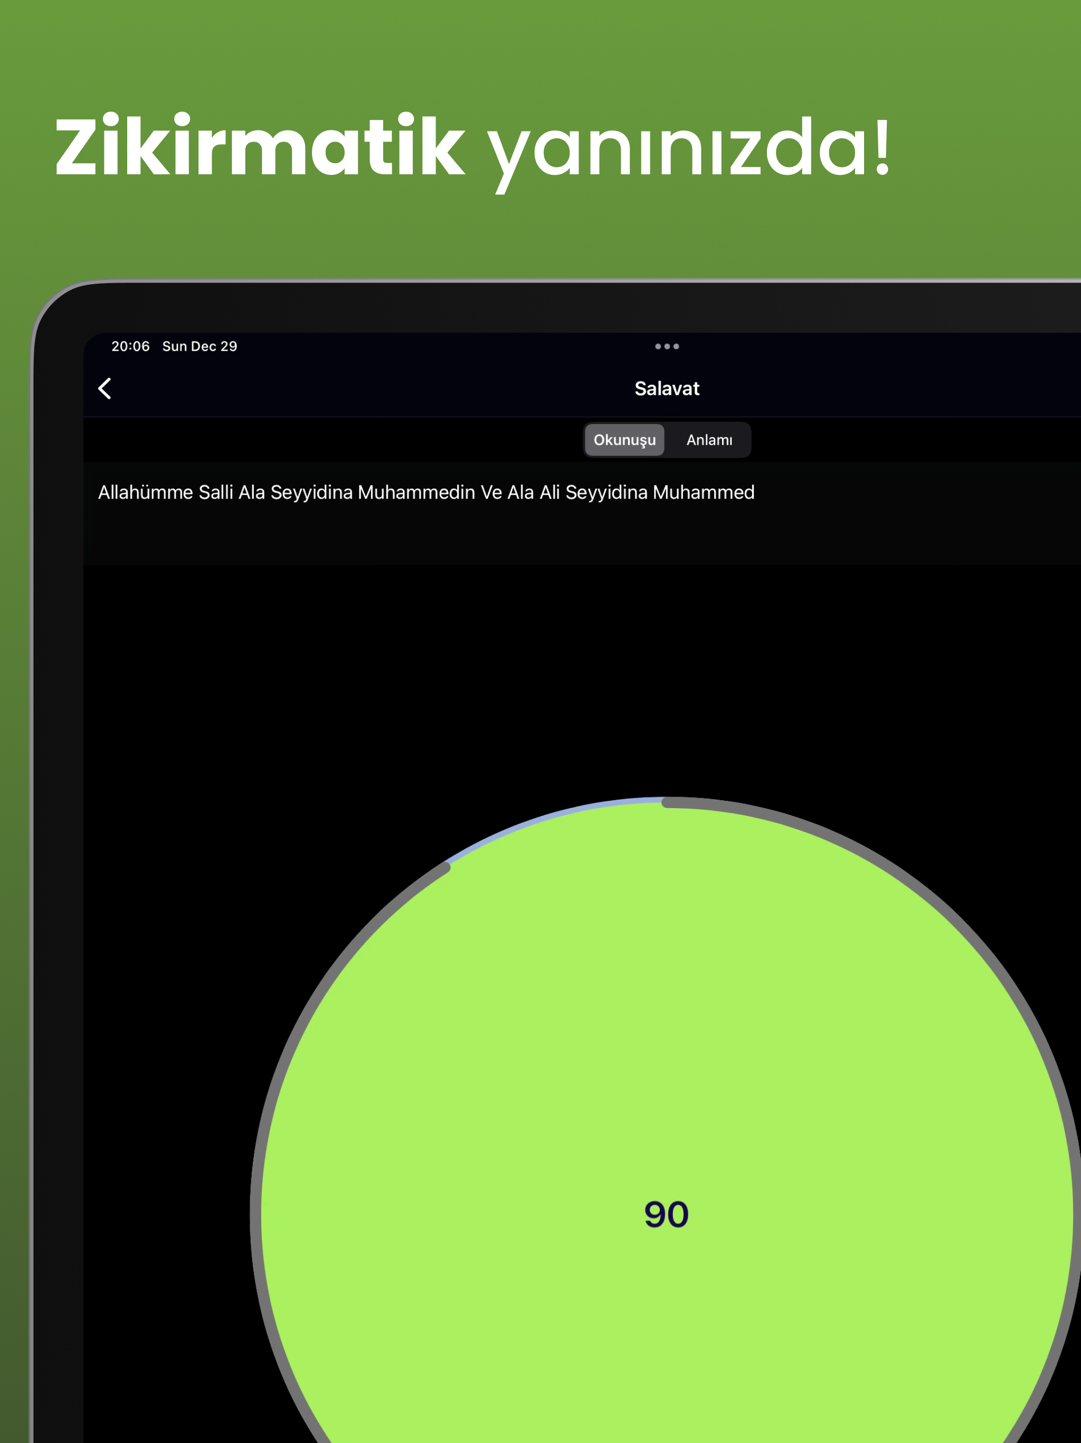Click the 20:06 status bar time
This screenshot has height=1443, width=1081.
tap(130, 346)
